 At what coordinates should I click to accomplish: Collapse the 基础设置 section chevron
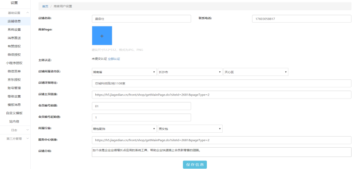(x=28, y=13)
